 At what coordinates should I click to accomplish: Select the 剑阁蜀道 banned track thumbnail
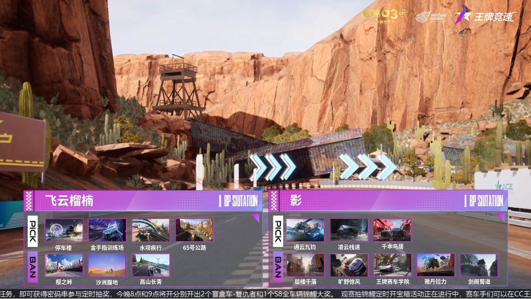[479, 266]
